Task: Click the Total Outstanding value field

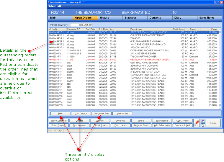Action: pyautogui.click(x=81, y=25)
